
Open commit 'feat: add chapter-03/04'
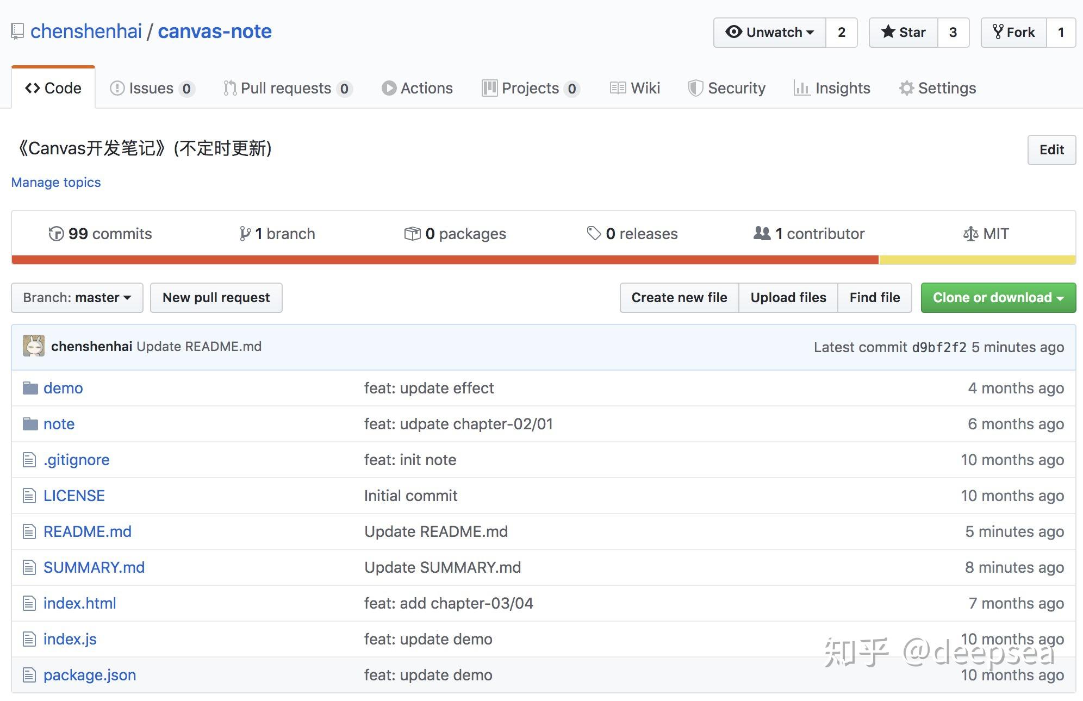pos(449,603)
